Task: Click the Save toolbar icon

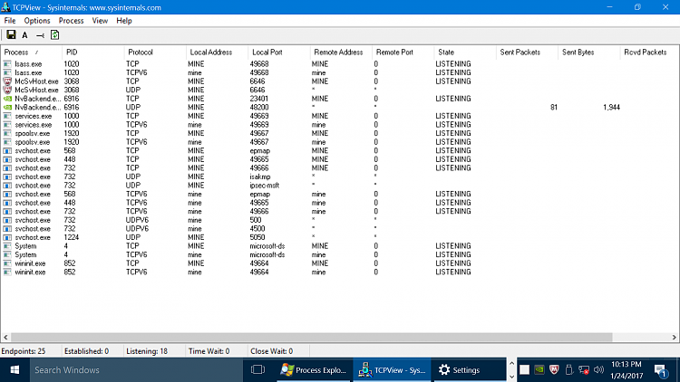Action: pos(11,35)
